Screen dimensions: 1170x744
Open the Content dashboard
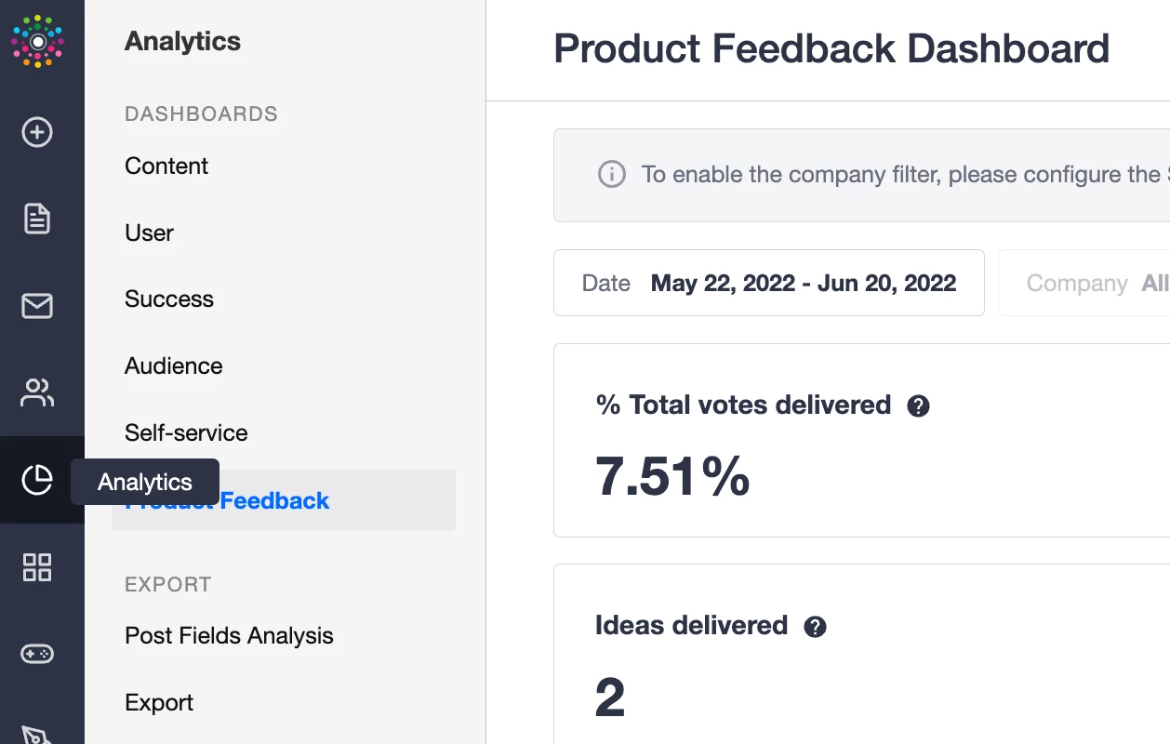[166, 166]
